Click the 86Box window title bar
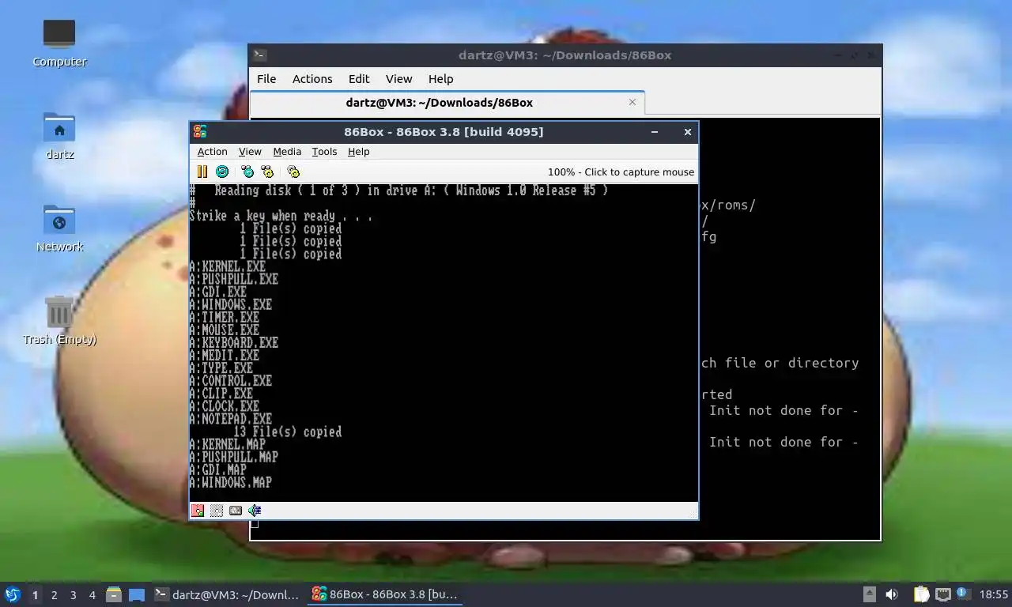 444,132
